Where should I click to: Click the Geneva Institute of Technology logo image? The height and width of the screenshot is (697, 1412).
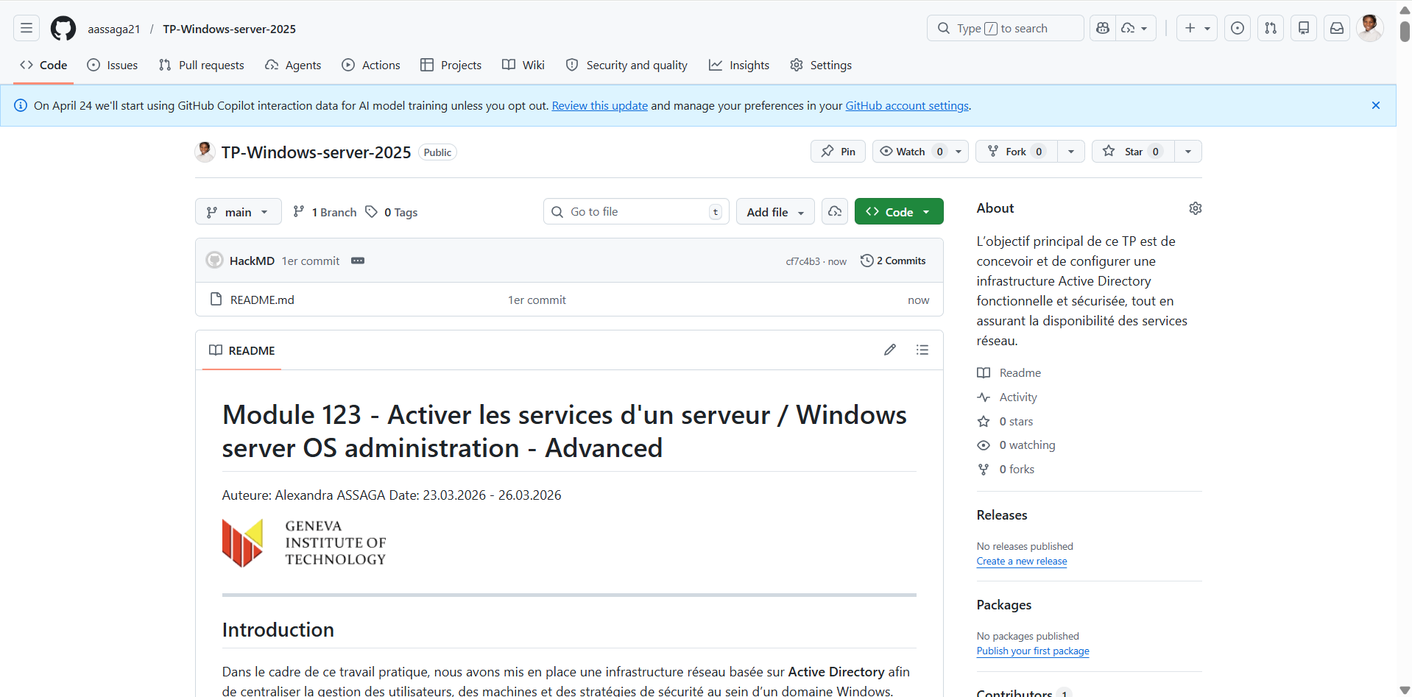pyautogui.click(x=304, y=543)
